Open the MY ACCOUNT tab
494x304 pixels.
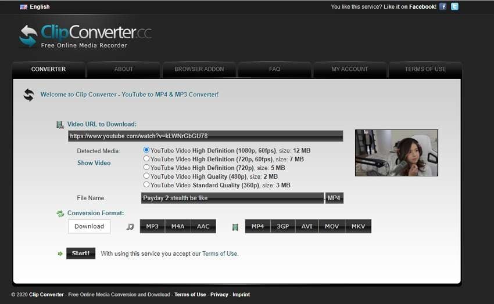tap(350, 70)
